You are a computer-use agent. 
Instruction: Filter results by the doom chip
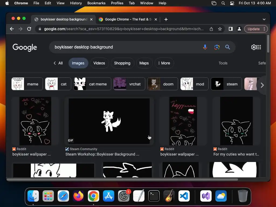[163, 84]
